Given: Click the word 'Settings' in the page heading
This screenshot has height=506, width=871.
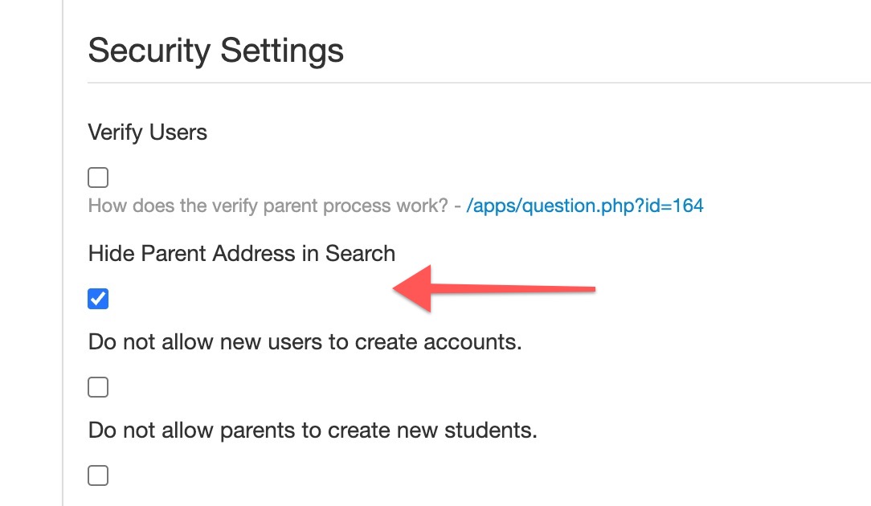Looking at the screenshot, I should (282, 51).
